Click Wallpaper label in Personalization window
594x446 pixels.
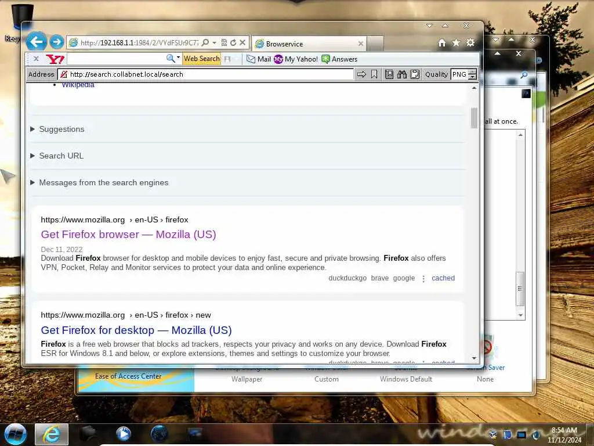247,379
